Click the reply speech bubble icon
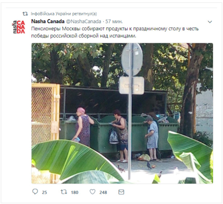 [35, 192]
